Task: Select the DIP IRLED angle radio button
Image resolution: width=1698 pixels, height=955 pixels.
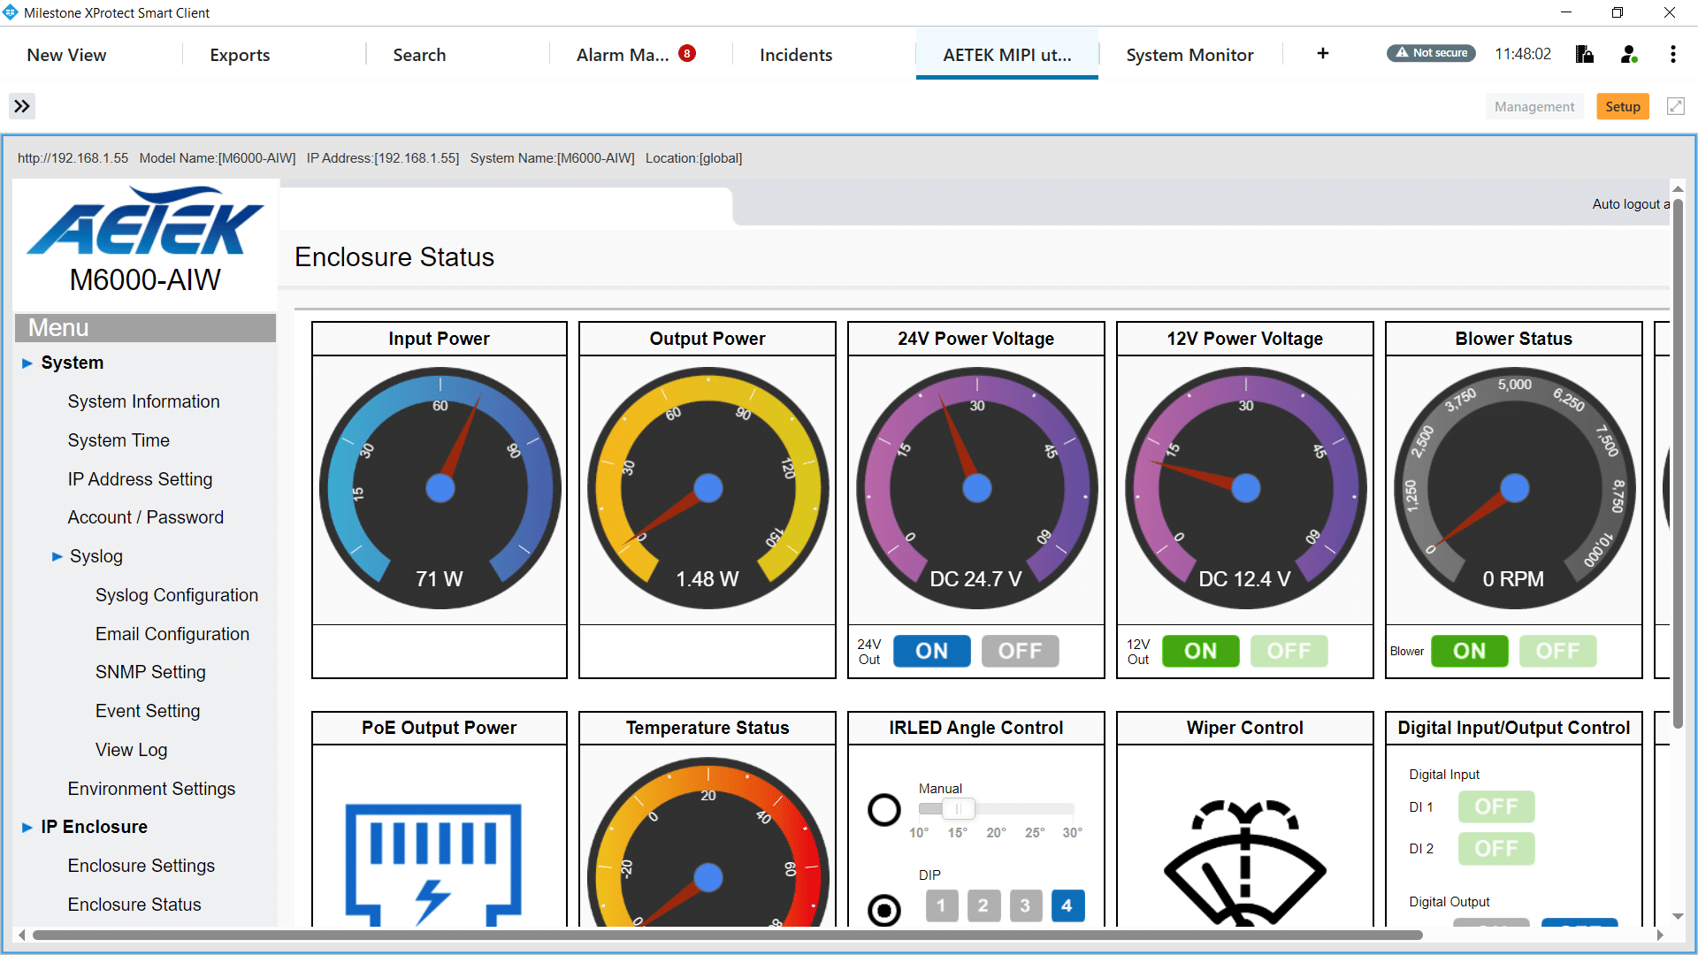Action: pyautogui.click(x=883, y=910)
